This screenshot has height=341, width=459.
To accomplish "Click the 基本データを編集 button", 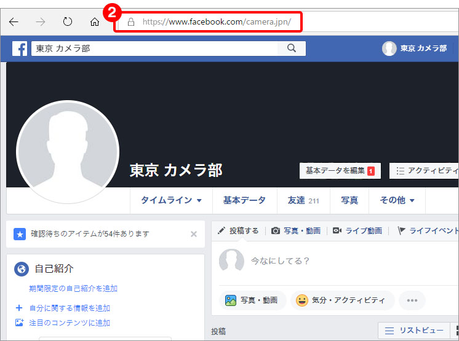I will tap(340, 171).
